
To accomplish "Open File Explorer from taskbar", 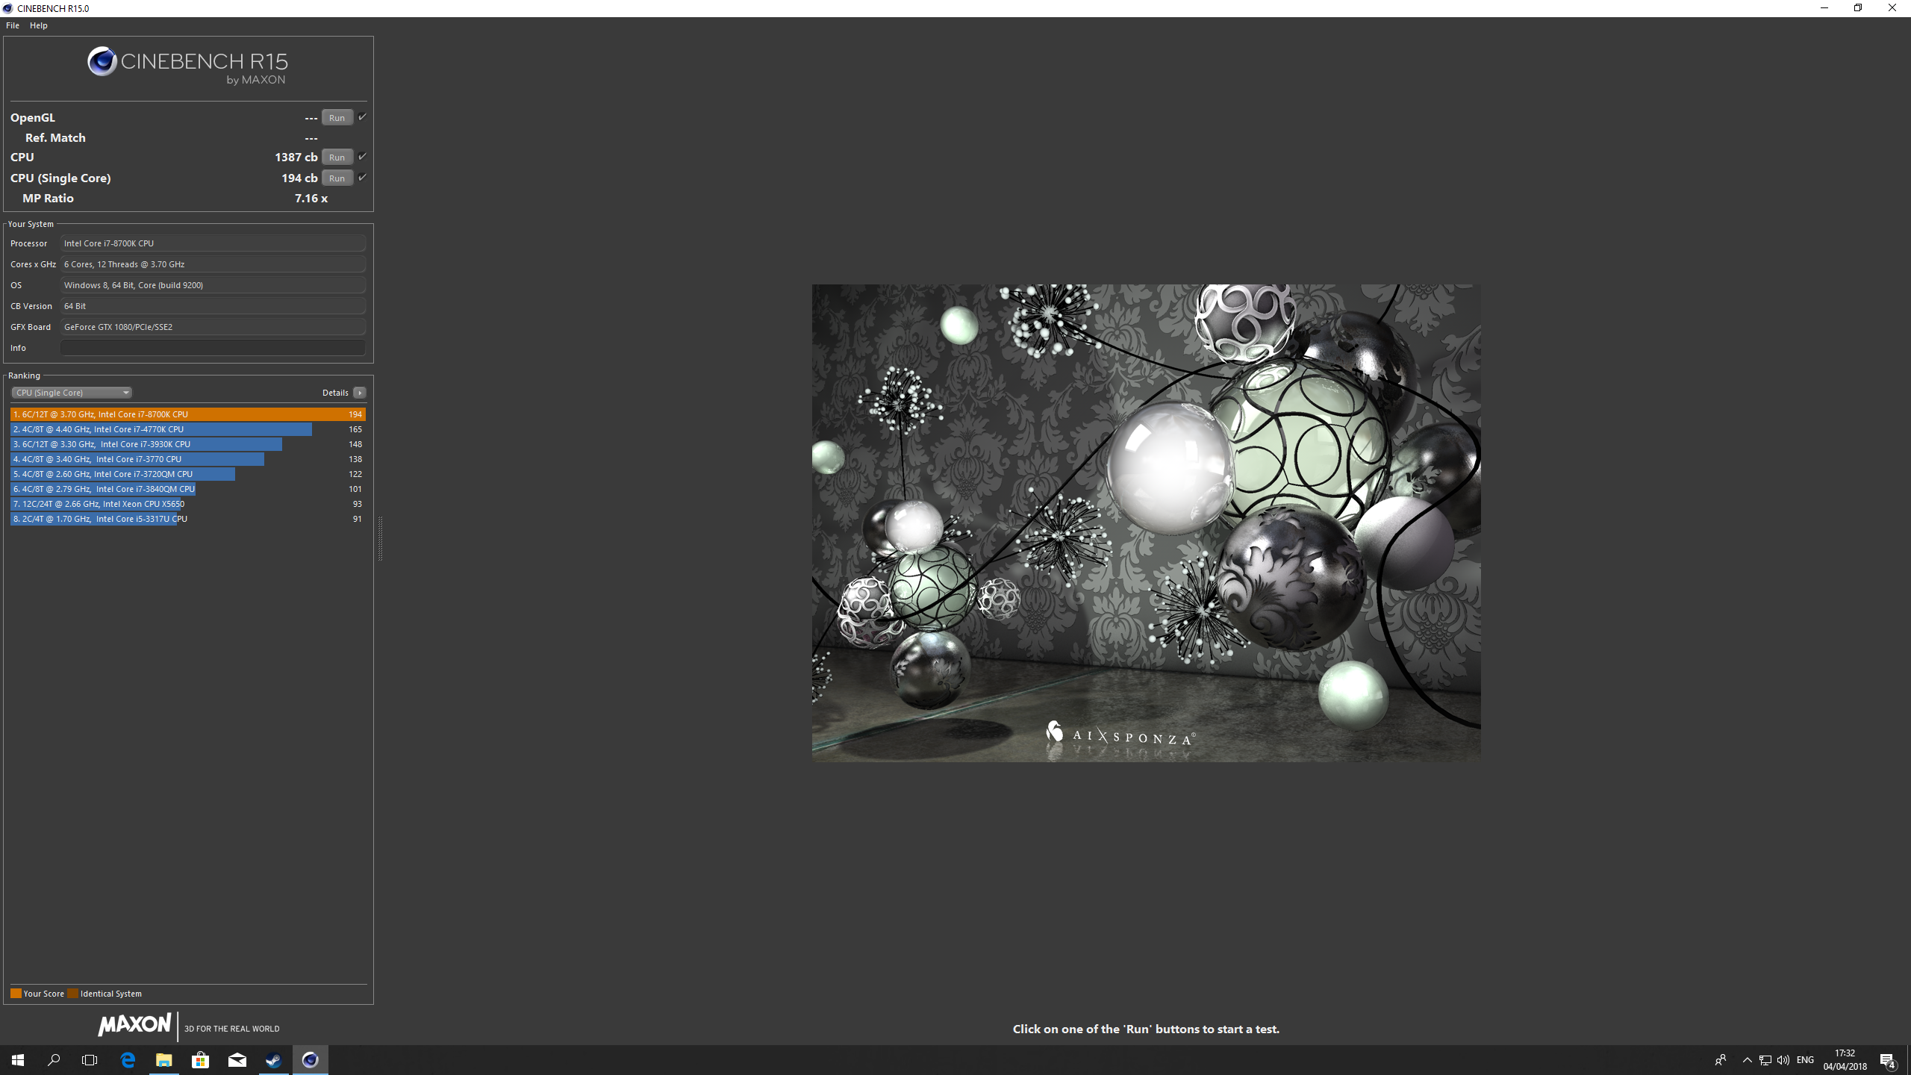I will [163, 1059].
